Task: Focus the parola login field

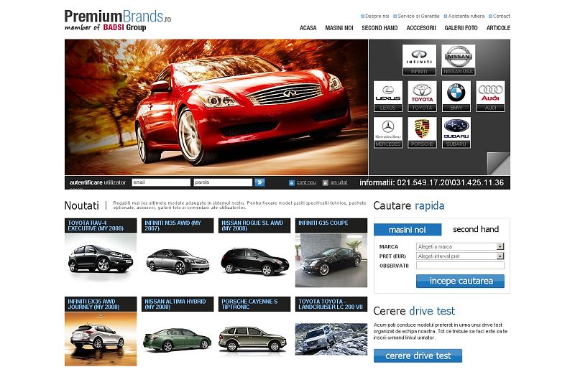Action: pyautogui.click(x=223, y=182)
